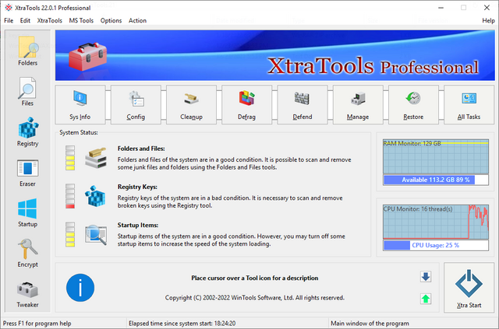Click the Folders and Files level gauge
Image resolution: width=499 pixels, height=329 pixels.
(70, 158)
